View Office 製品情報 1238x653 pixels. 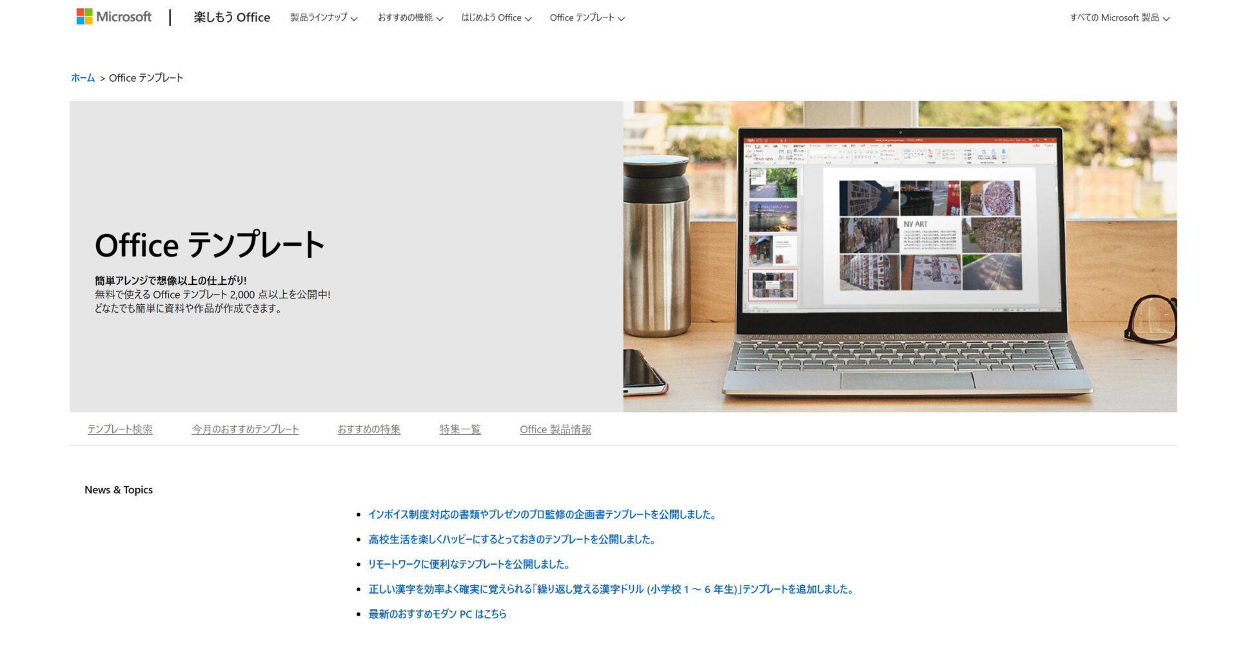556,429
